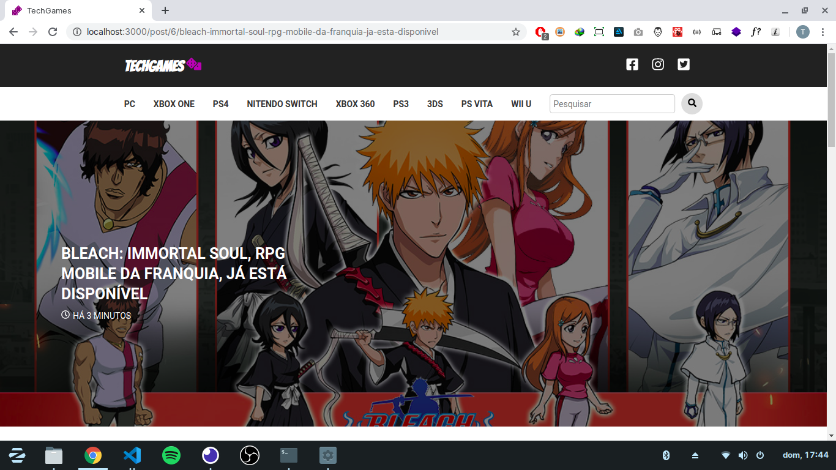Reload the current page
The width and height of the screenshot is (836, 470).
(53, 32)
